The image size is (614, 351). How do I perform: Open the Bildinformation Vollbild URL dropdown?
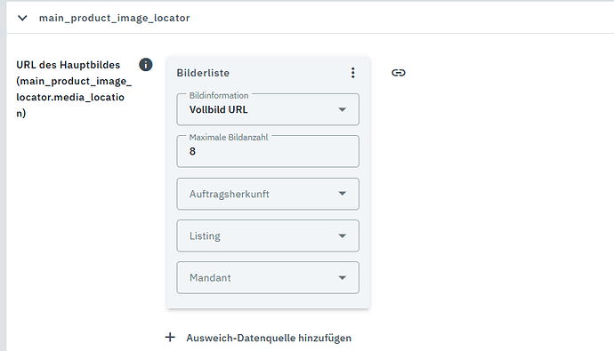pyautogui.click(x=268, y=109)
